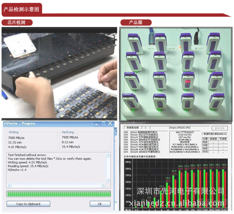The width and height of the screenshot is (234, 214).
Task: Open the chip testing photo thumbnail
Action: [x=59, y=72]
